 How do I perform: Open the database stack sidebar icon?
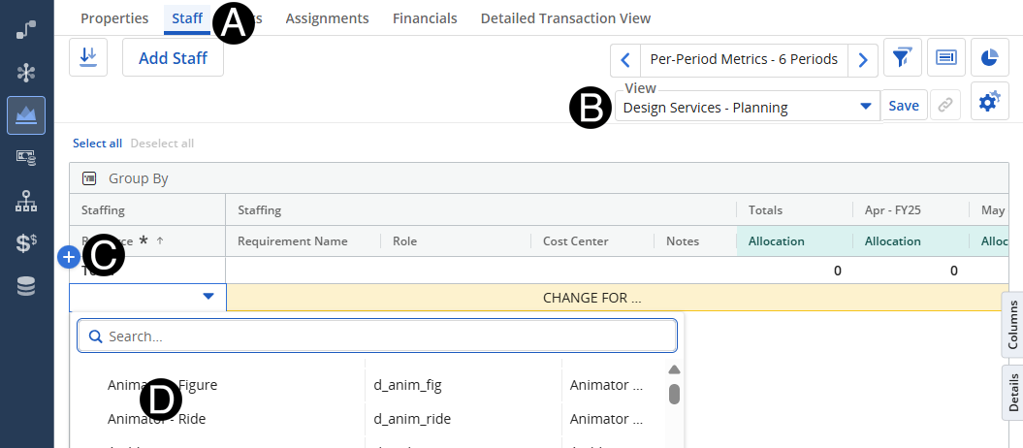pos(26,286)
